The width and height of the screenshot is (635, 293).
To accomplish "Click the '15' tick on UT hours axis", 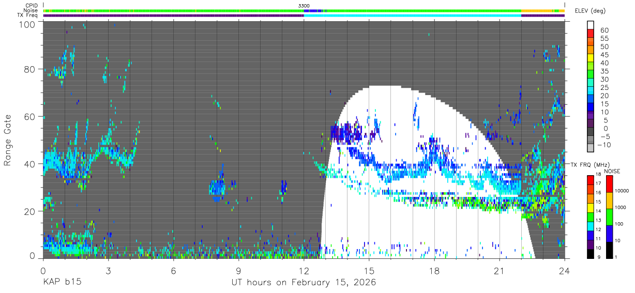I will 369,270.
